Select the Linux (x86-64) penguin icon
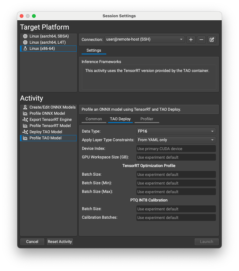The height and width of the screenshot is (271, 239). [25, 48]
